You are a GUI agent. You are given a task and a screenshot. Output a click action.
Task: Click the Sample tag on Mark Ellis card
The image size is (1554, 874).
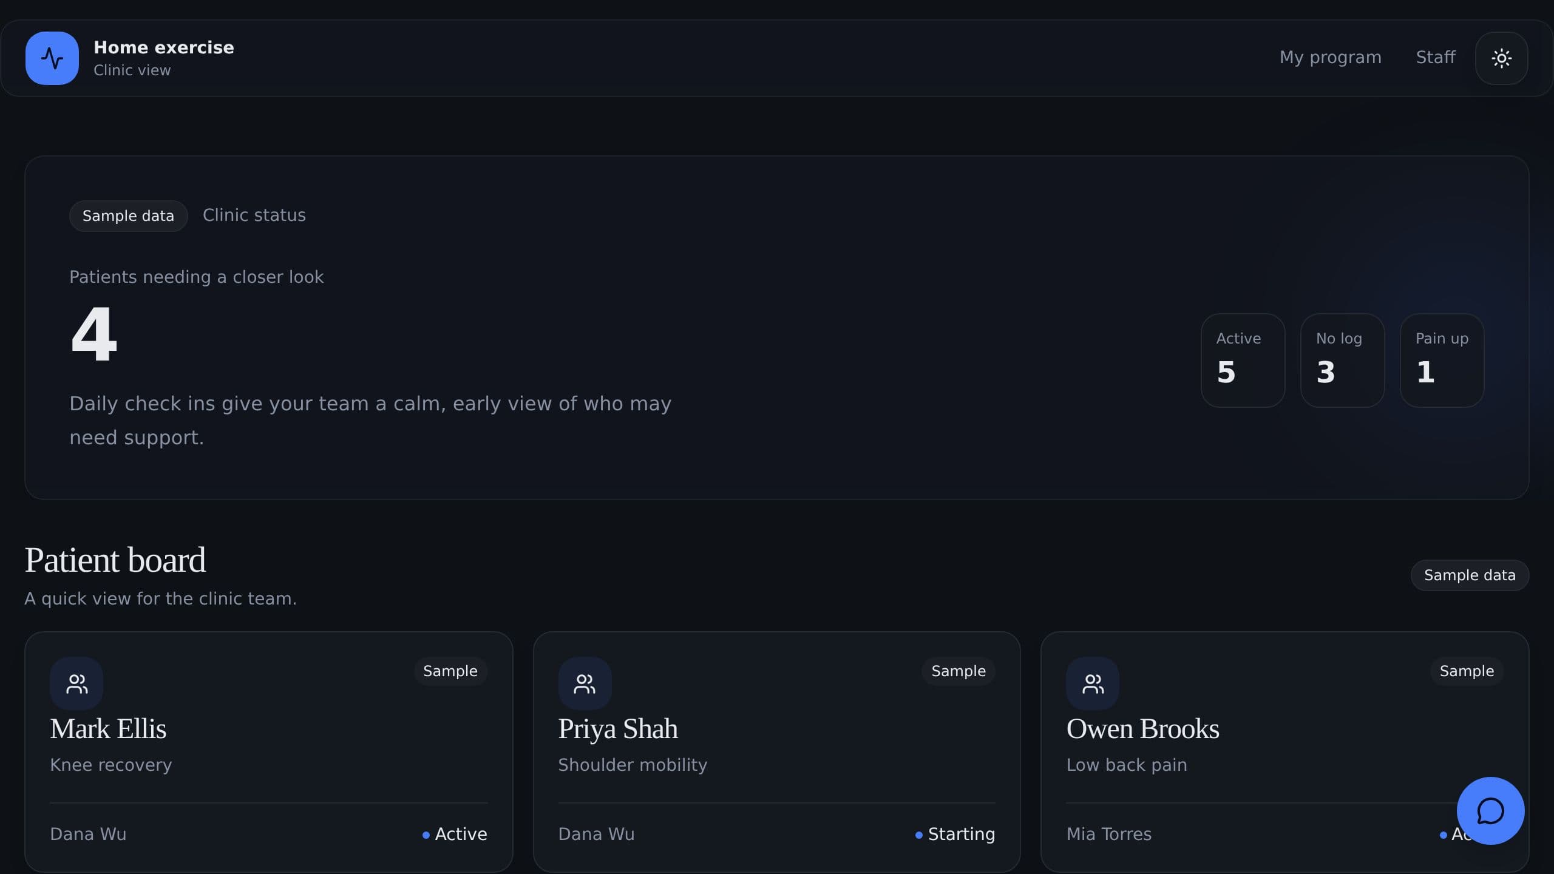tap(450, 671)
